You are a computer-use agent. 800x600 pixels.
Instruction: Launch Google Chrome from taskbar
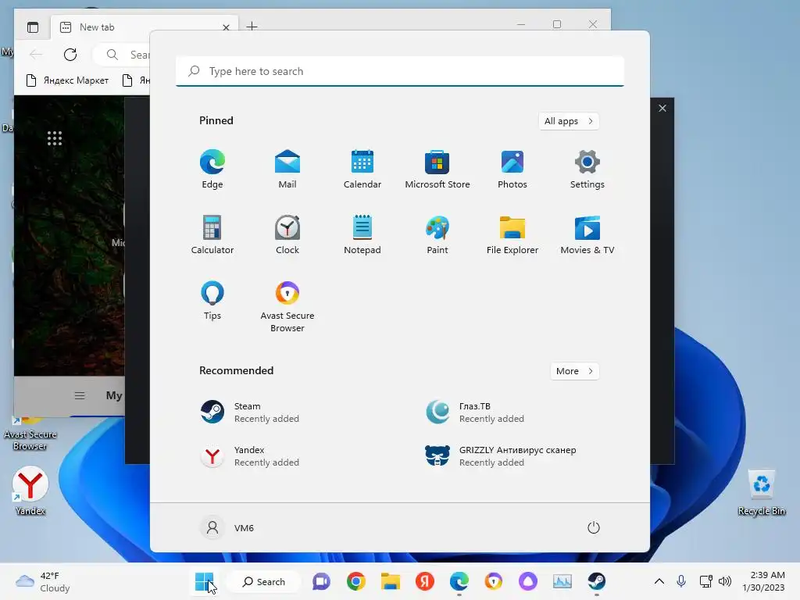356,581
